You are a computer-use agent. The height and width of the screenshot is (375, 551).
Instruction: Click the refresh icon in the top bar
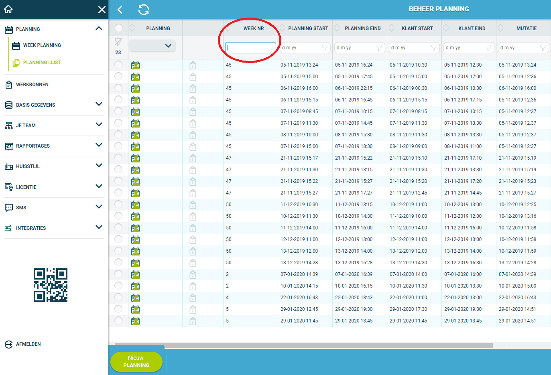coord(144,10)
